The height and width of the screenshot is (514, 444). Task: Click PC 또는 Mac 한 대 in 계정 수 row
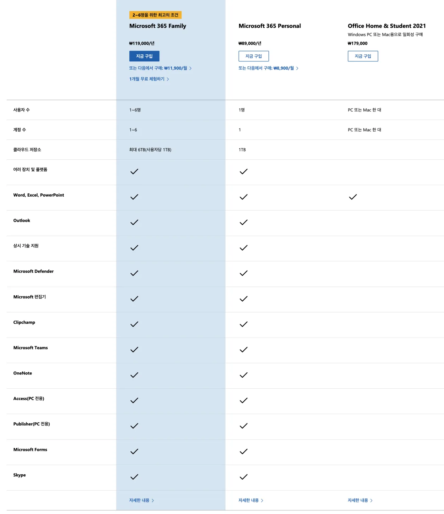pyautogui.click(x=364, y=130)
